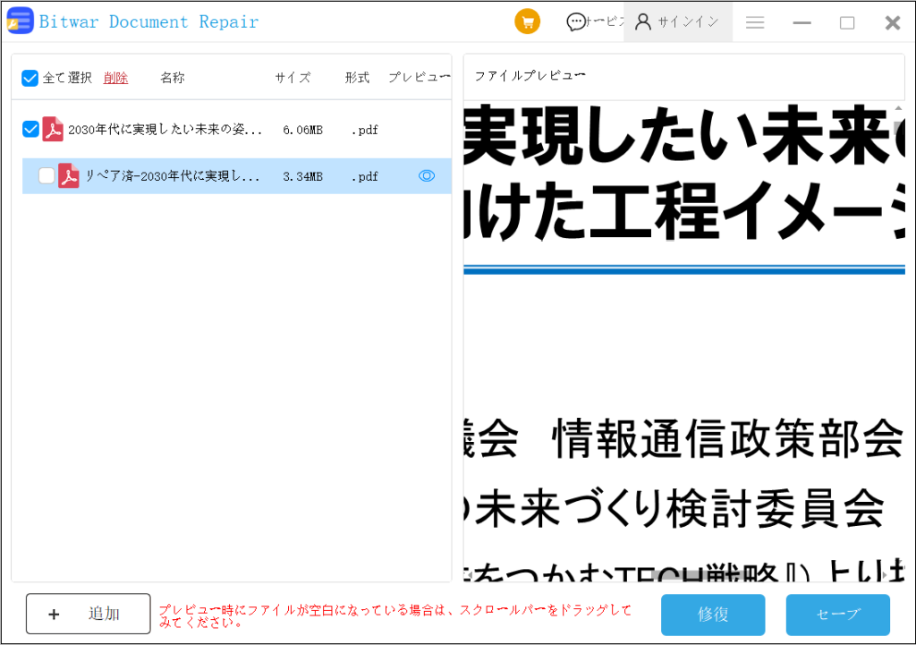Click the PDF icon of the 6.06MB file
The image size is (916, 645).
coord(53,130)
